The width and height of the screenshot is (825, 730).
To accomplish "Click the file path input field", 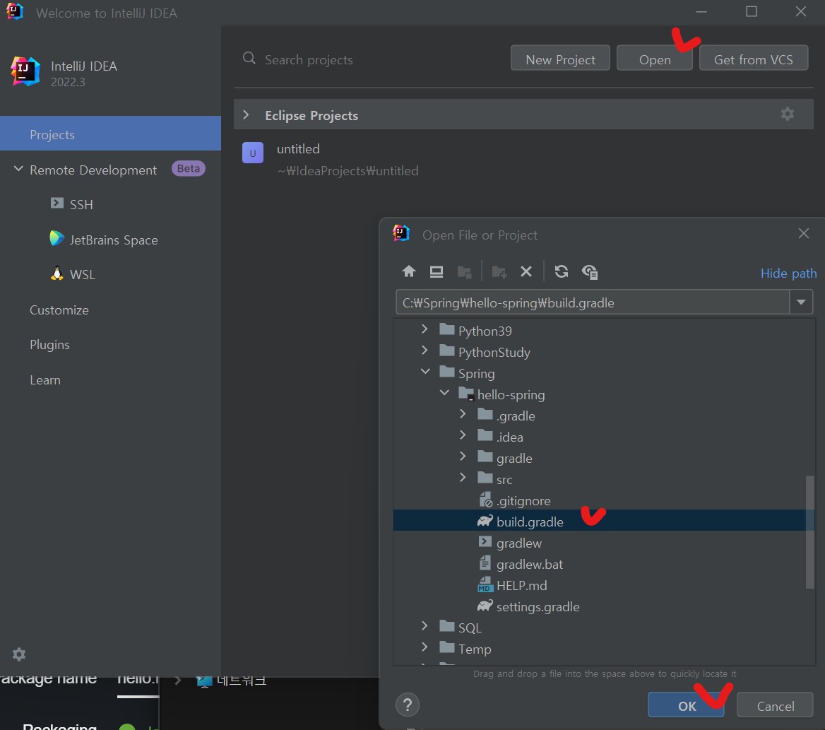I will [593, 302].
